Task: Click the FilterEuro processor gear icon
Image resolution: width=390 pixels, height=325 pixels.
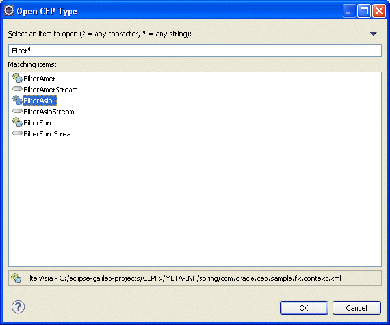Action: pos(18,122)
